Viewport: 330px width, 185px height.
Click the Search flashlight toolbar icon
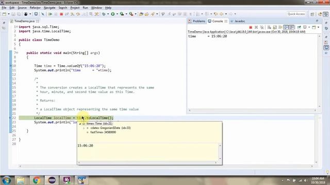153,14
